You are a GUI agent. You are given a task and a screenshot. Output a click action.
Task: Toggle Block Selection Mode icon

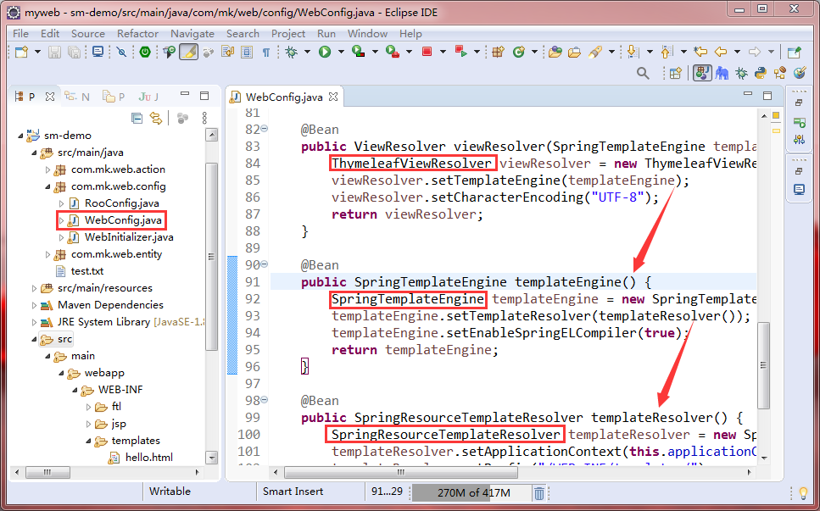pyautogui.click(x=247, y=52)
